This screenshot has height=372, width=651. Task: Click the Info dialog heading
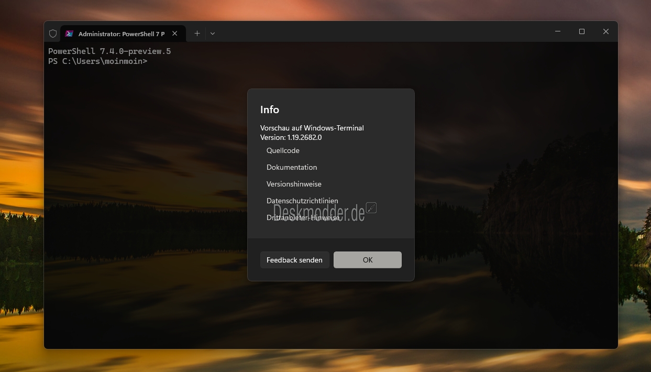[x=270, y=110]
